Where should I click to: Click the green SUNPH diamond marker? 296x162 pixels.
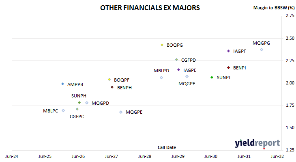coord(79,103)
